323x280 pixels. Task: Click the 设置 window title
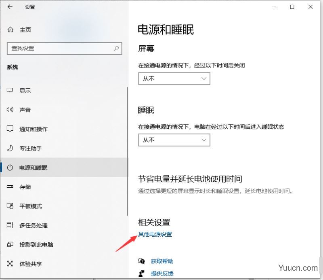[30, 7]
